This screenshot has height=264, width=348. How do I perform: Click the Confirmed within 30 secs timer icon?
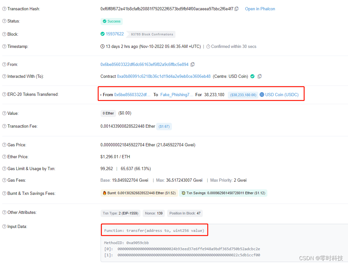coord(208,47)
